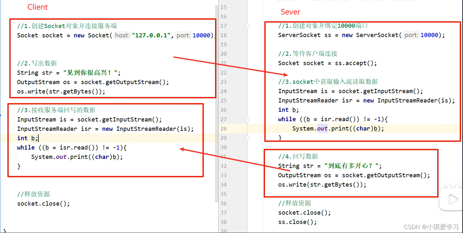
Task: Click line number 26 in the gutter
Action: [x=223, y=110]
